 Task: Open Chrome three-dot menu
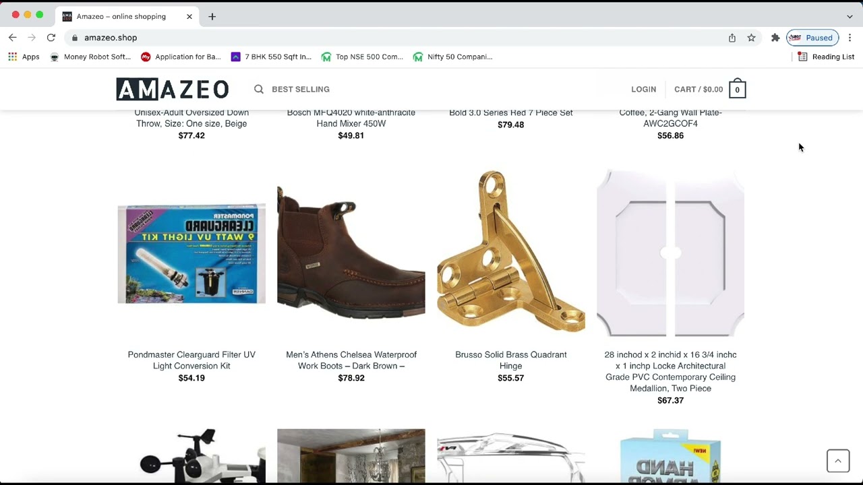(850, 38)
